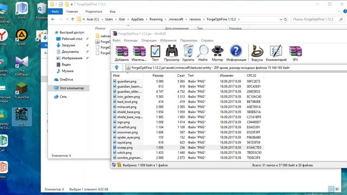
Task: Click the Delete (Удалить) recycle bin icon
Action: pos(188,54)
